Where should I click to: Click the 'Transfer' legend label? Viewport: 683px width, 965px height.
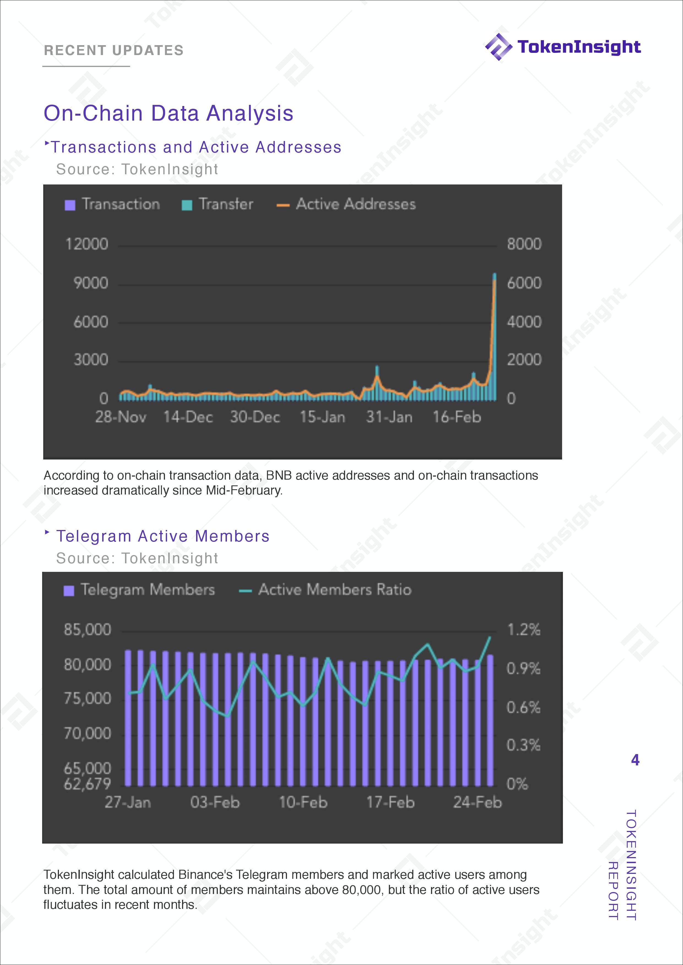click(x=226, y=204)
